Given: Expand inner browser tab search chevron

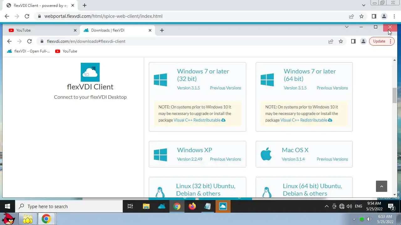Looking at the screenshot, I should coord(347,27).
